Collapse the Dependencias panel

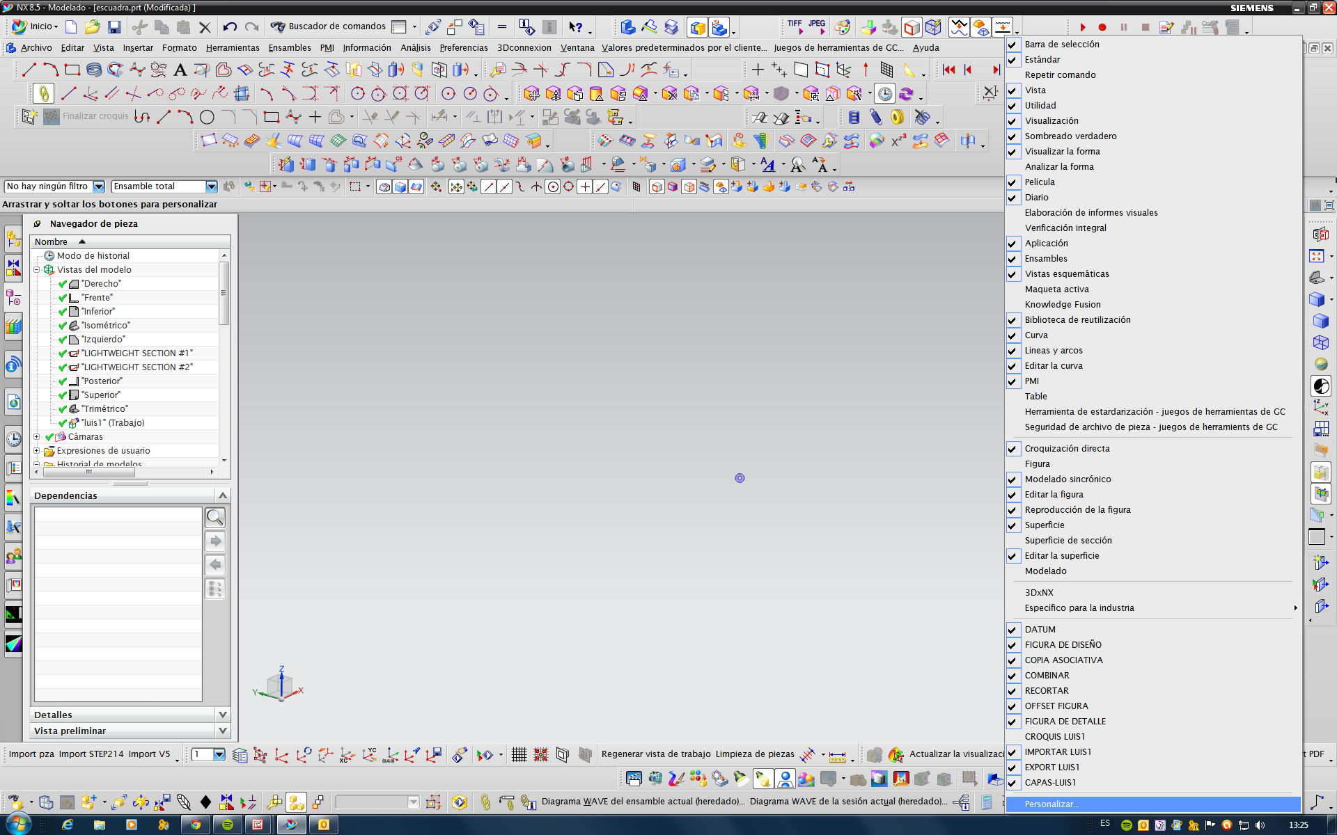[223, 495]
